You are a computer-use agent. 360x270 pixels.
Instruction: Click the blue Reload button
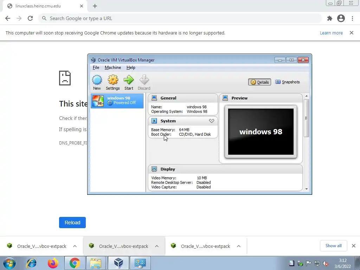tap(72, 223)
